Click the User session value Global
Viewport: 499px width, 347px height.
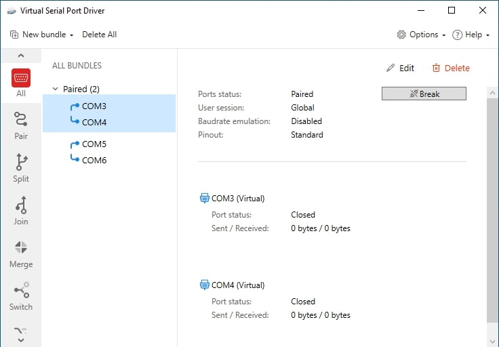click(x=302, y=108)
